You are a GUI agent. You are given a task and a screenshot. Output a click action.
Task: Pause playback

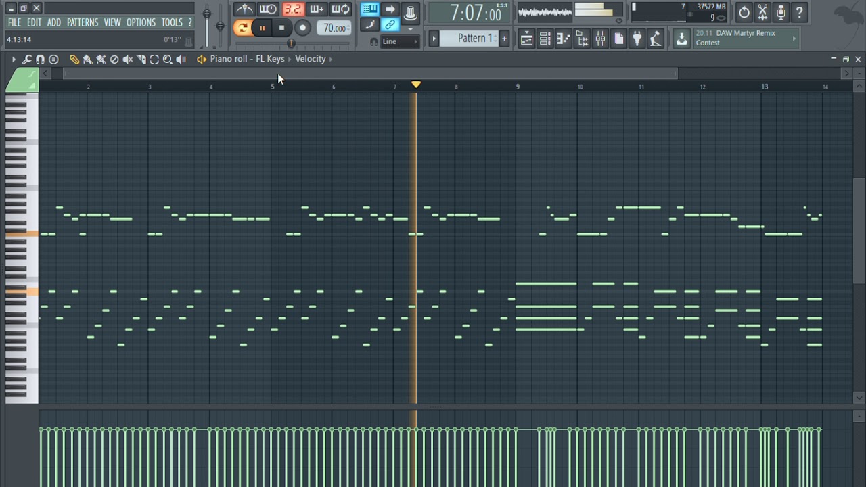pos(262,28)
